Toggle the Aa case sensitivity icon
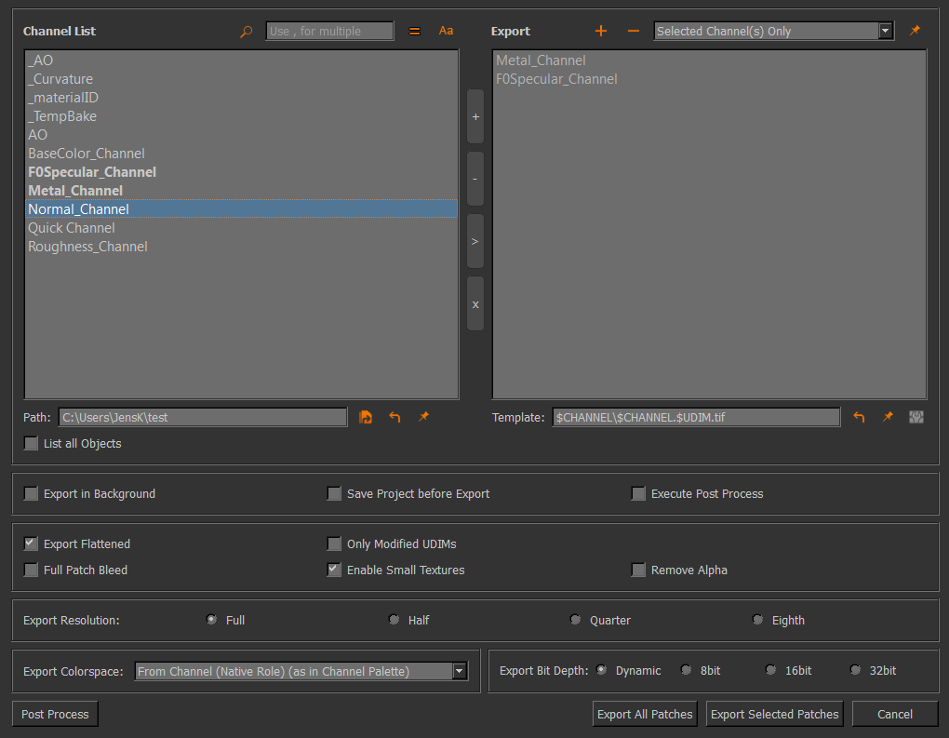 (x=446, y=31)
